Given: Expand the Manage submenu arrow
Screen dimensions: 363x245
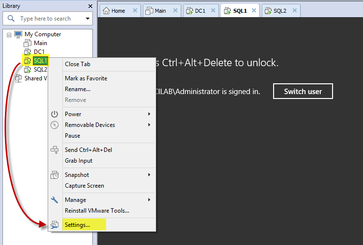Looking at the screenshot, I should click(149, 200).
